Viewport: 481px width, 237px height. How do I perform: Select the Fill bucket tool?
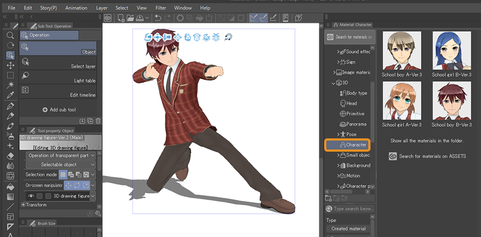pyautogui.click(x=10, y=187)
